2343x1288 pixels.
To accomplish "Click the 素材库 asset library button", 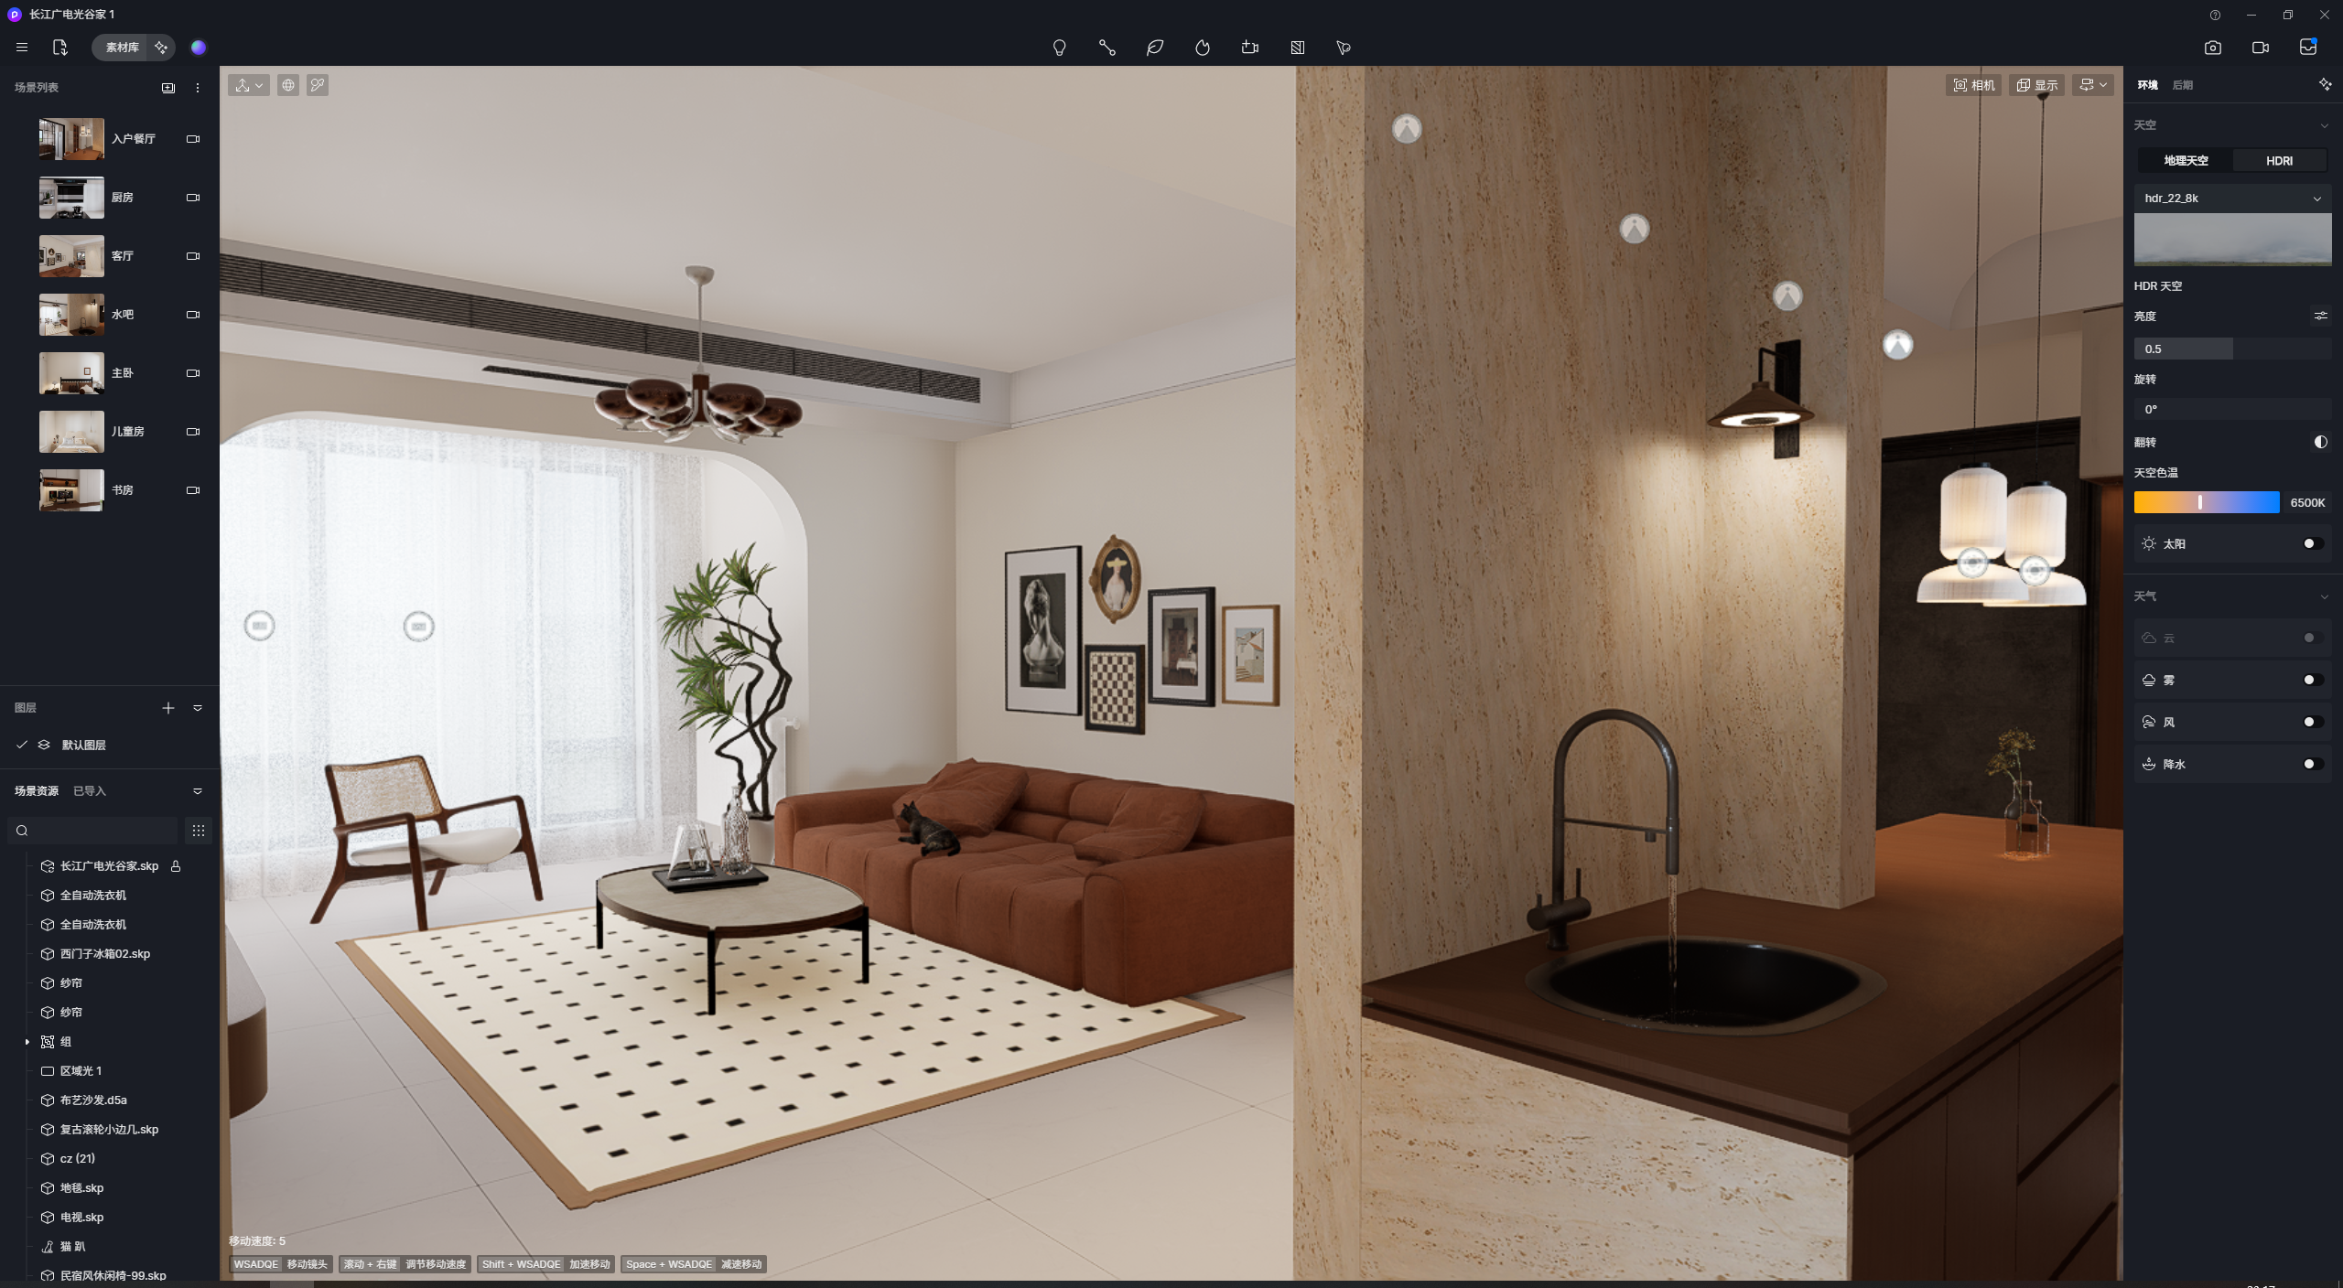I will 122,48.
